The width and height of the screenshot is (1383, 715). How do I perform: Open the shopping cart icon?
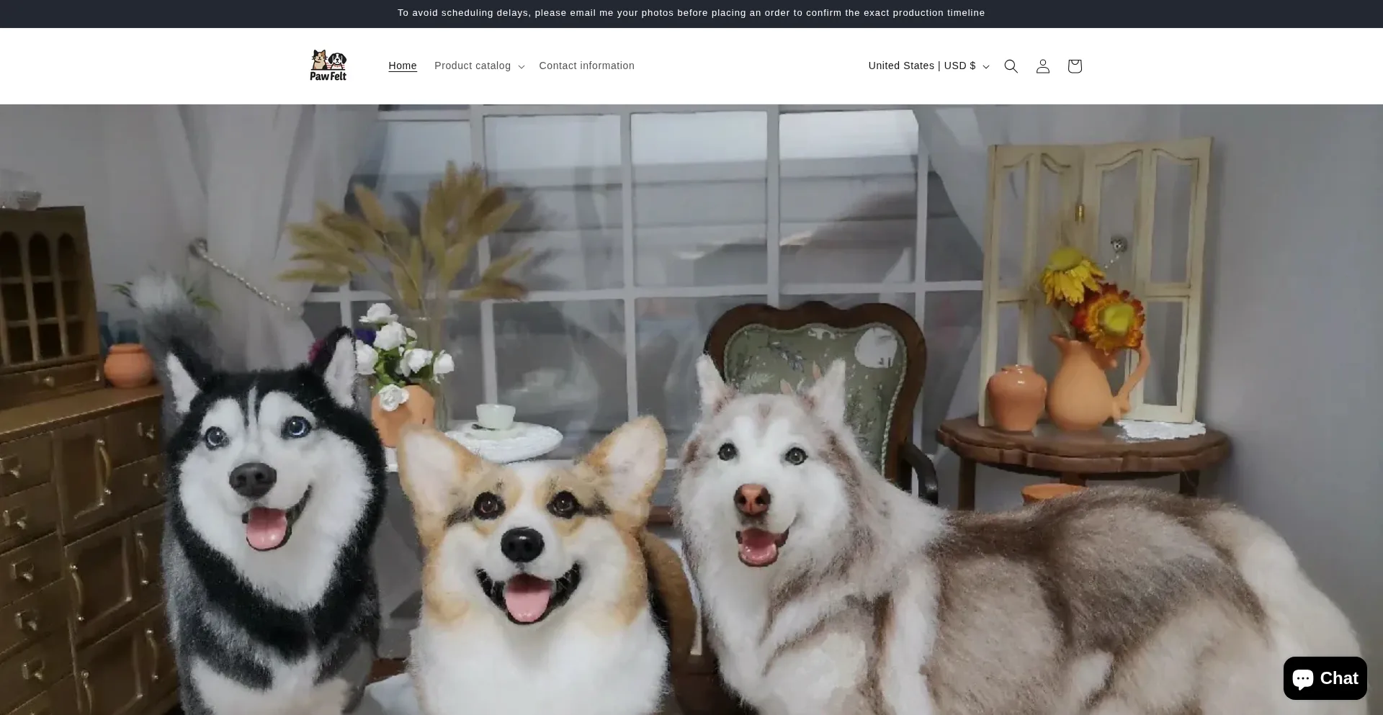coord(1074,66)
